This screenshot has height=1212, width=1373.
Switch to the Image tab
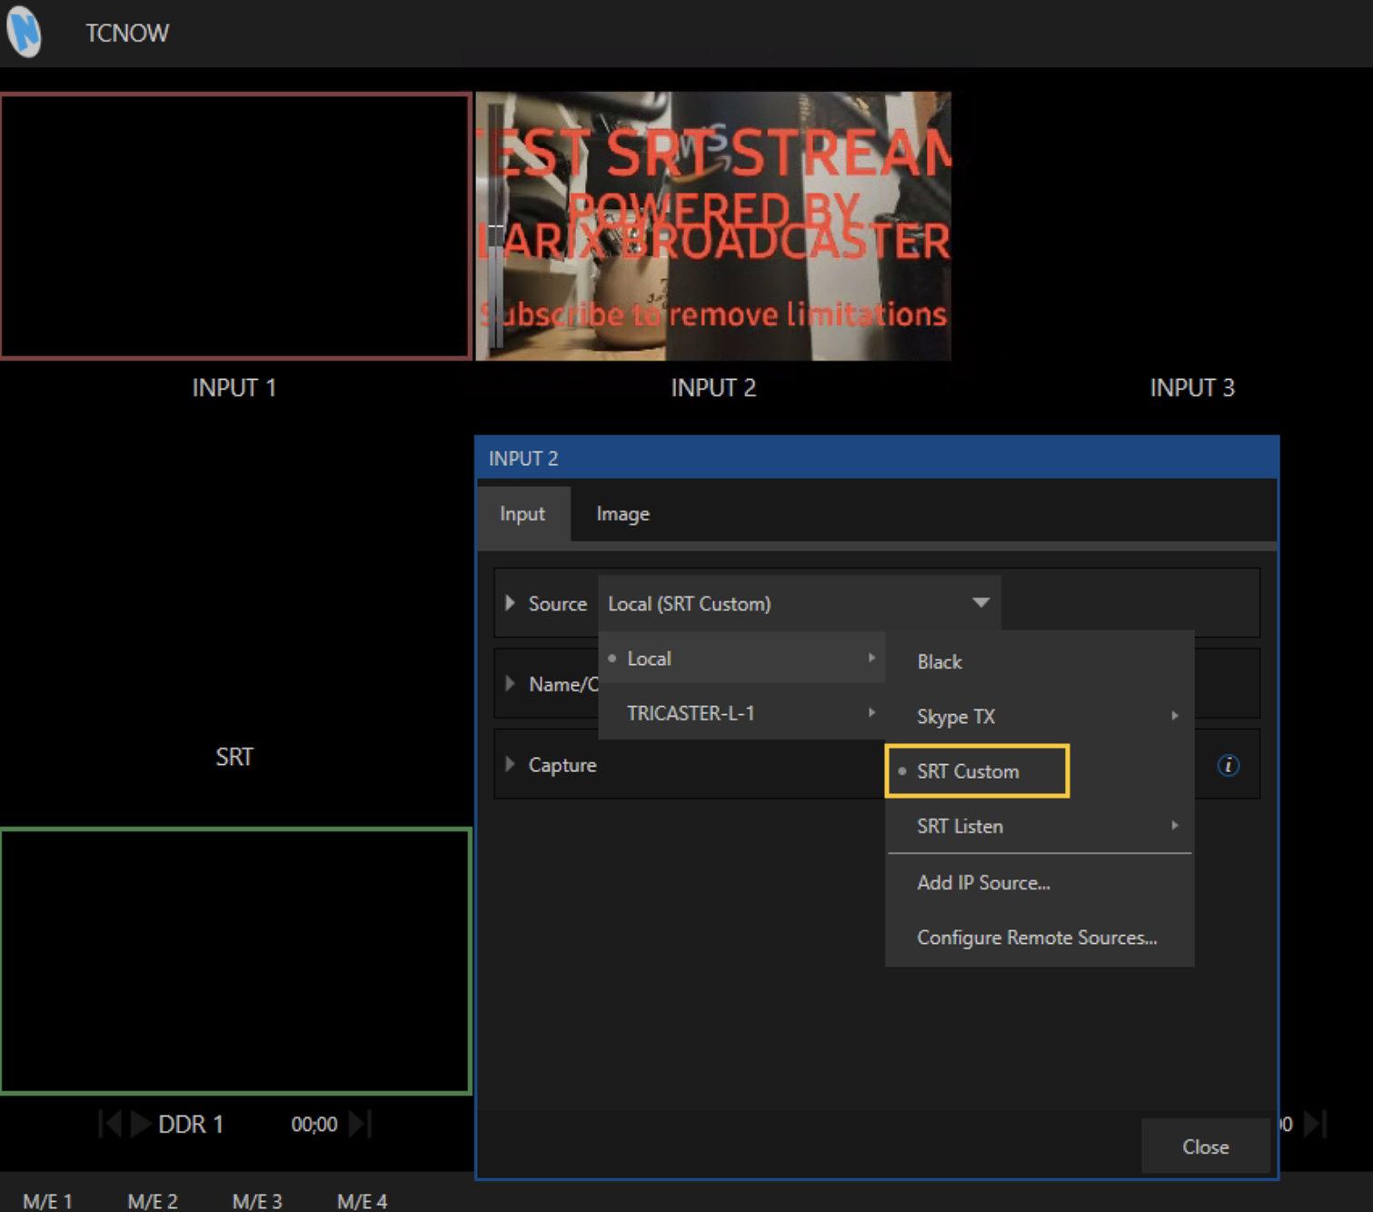click(622, 514)
